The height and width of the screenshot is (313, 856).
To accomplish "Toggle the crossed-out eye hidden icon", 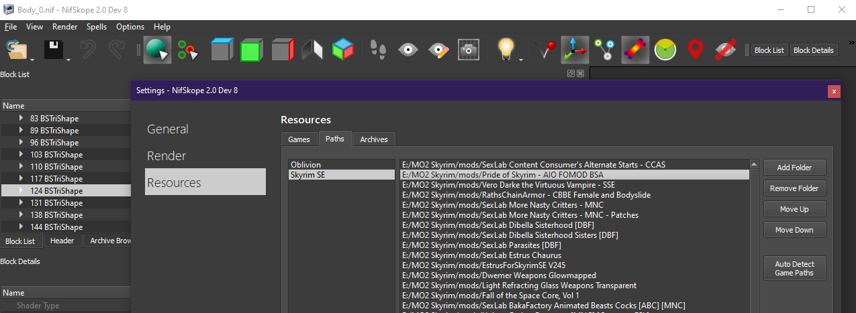I will 726,50.
